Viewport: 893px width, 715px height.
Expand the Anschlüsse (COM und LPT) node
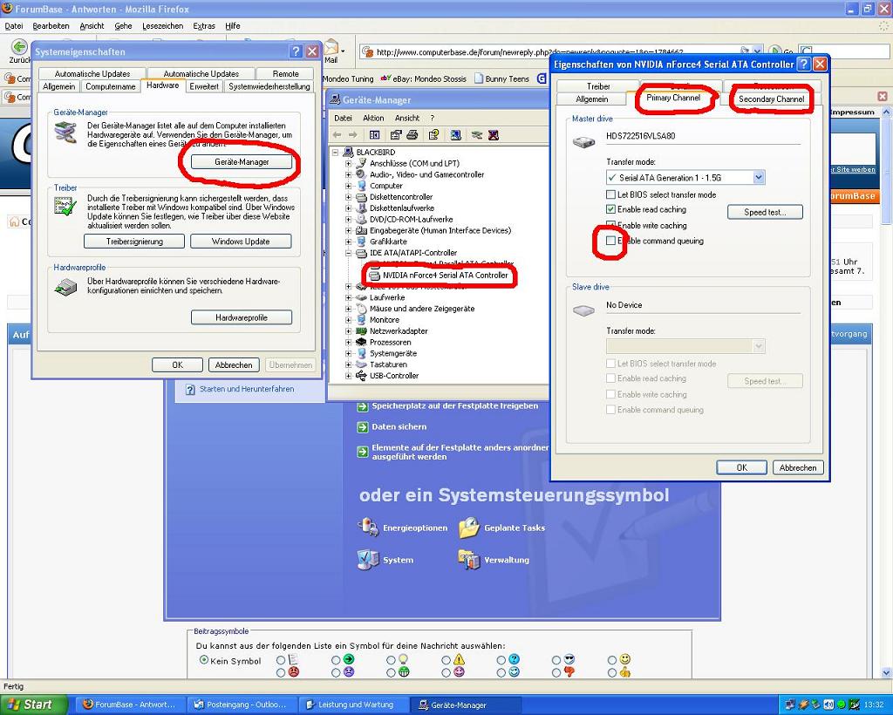349,163
